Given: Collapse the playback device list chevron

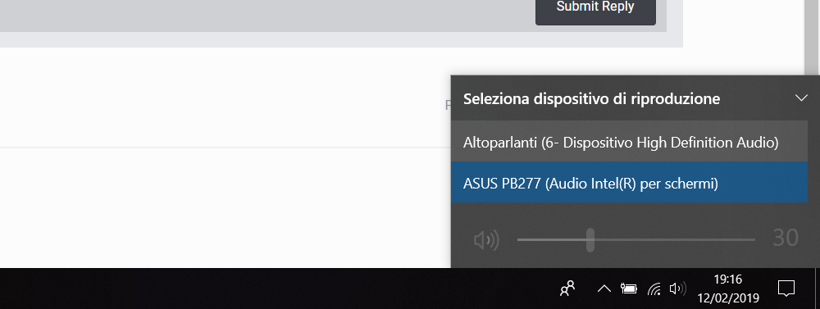Looking at the screenshot, I should [800, 98].
